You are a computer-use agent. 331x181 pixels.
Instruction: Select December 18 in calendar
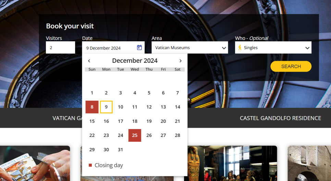[x=135, y=121]
